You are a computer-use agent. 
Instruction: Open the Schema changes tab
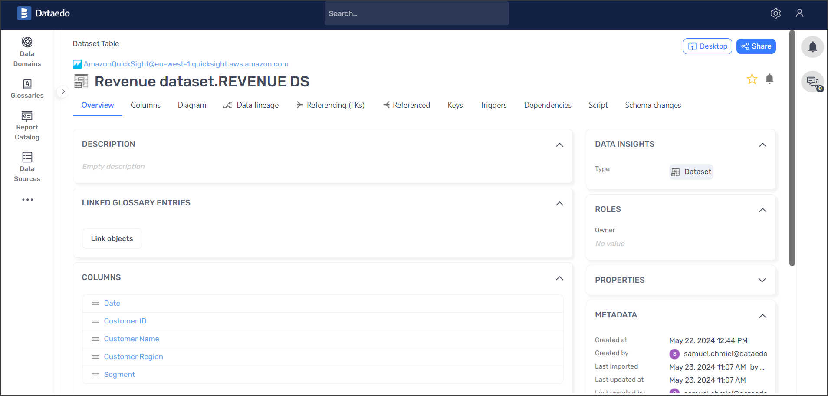653,105
